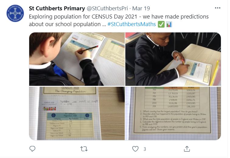Visit the @StCuthbertsPri handle link
230x158 pixels.
pyautogui.click(x=107, y=8)
